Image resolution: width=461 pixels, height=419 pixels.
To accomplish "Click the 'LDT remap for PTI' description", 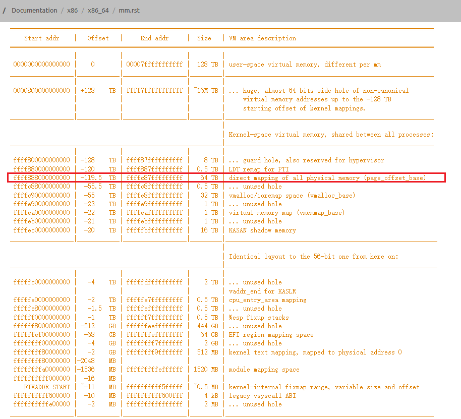I will [x=259, y=169].
